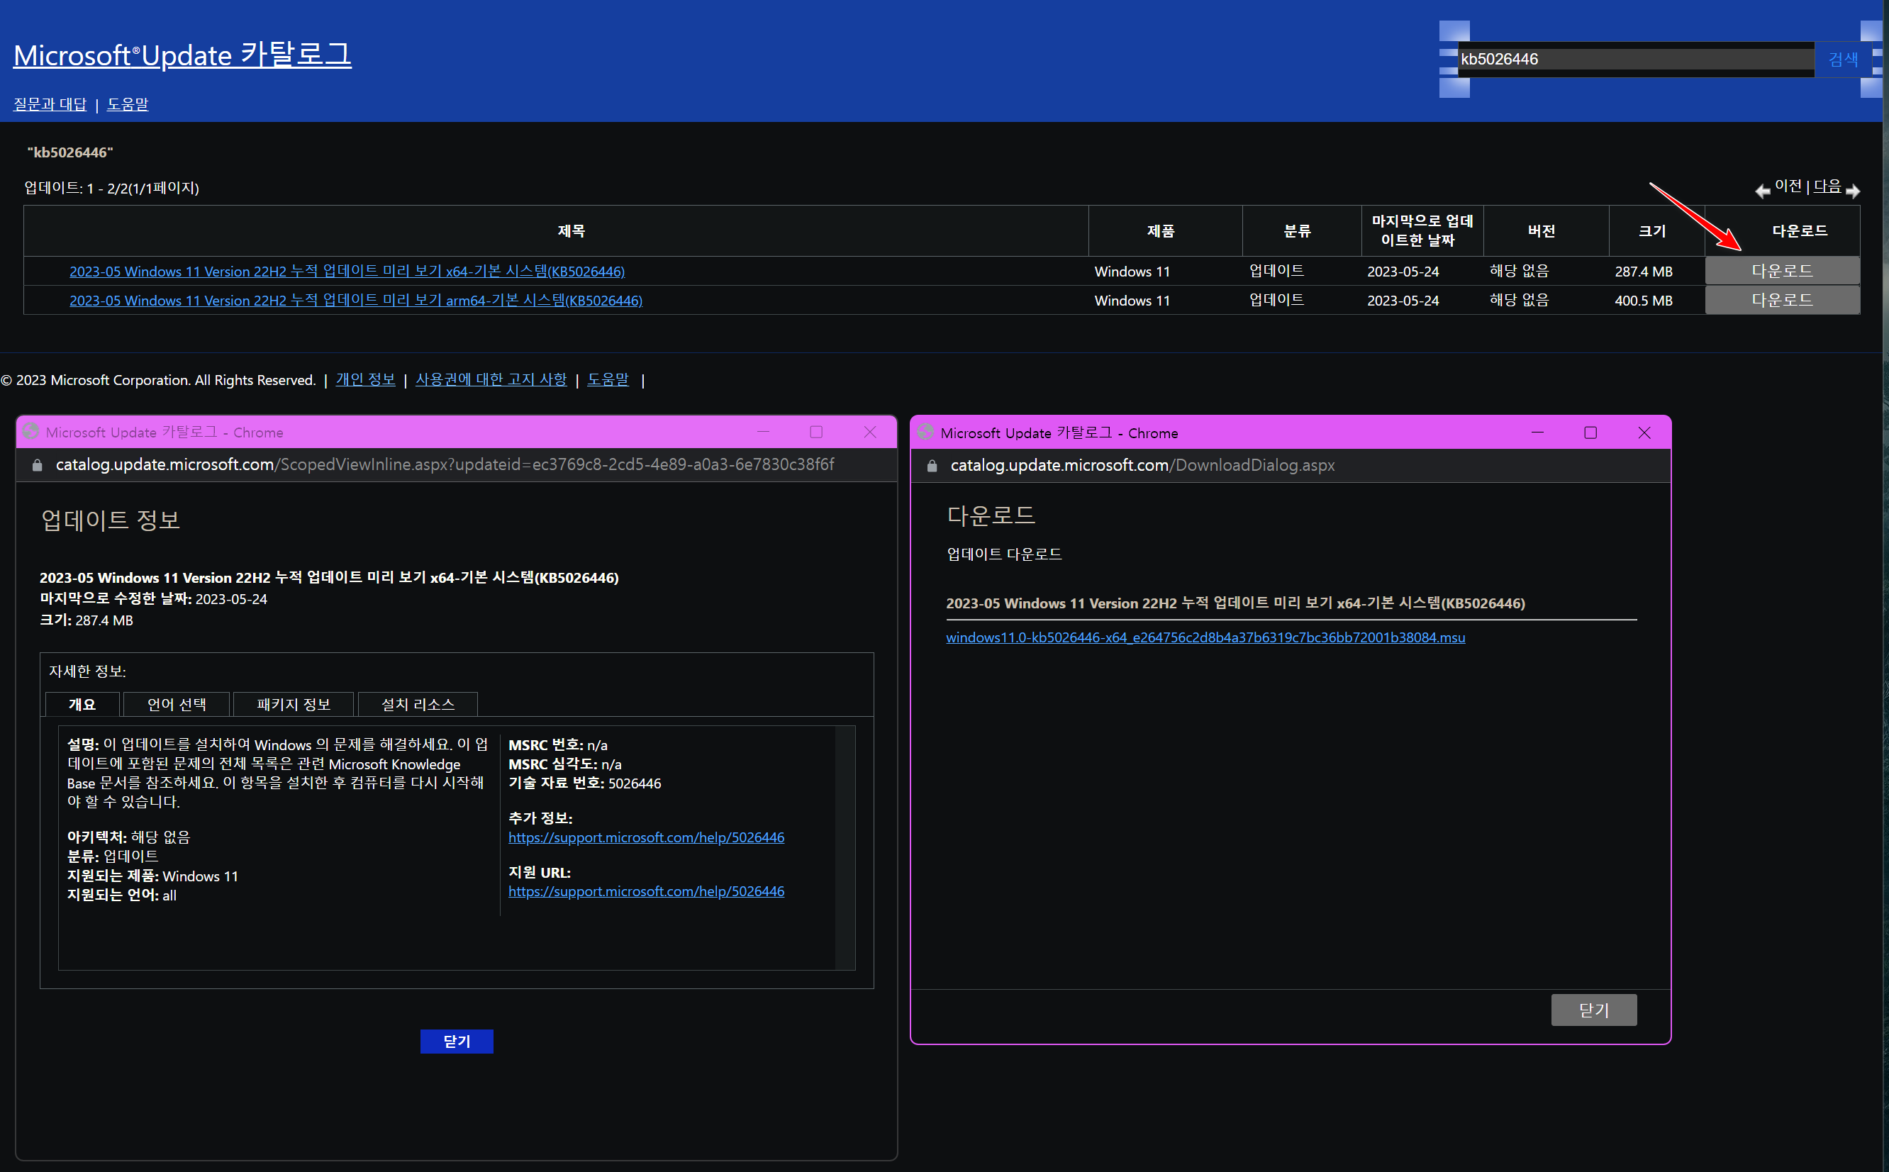Sort by 마지막으로 업데이트한 날짜 column header

click(1422, 230)
